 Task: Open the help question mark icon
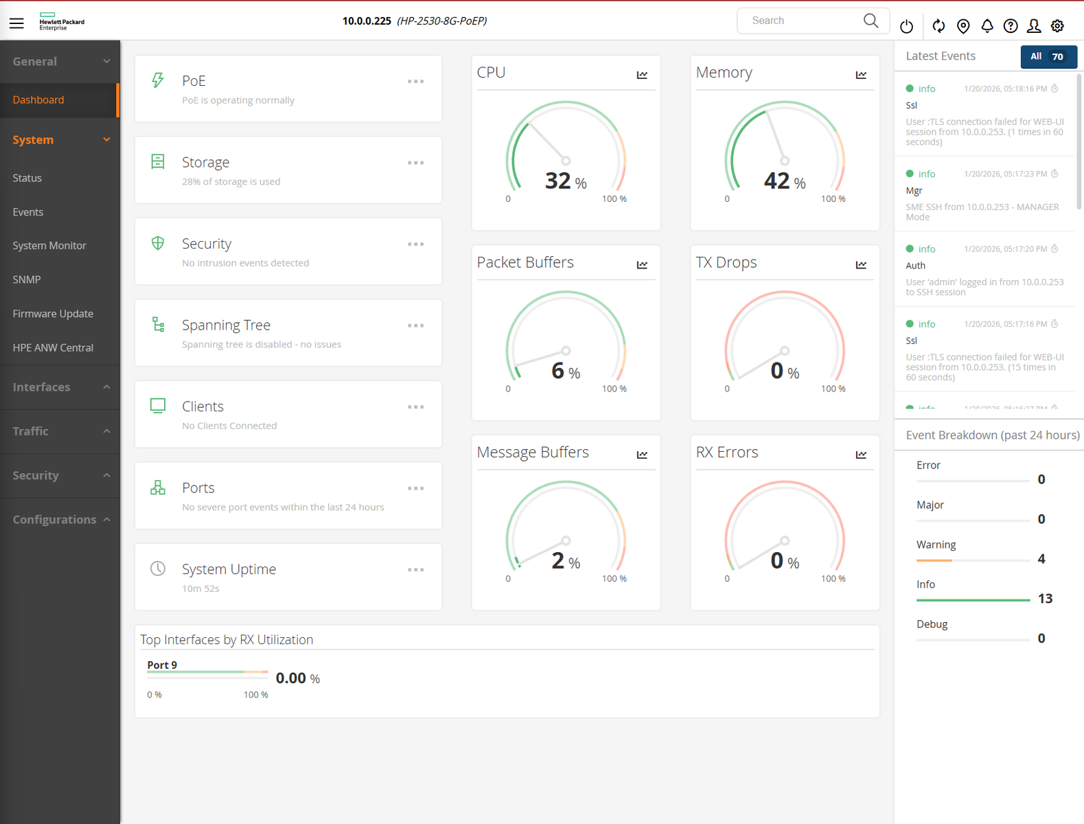tap(1010, 26)
